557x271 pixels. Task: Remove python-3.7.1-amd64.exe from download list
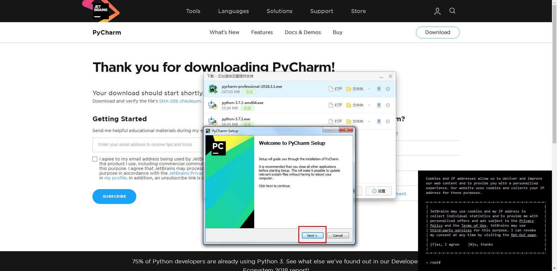pos(388,105)
